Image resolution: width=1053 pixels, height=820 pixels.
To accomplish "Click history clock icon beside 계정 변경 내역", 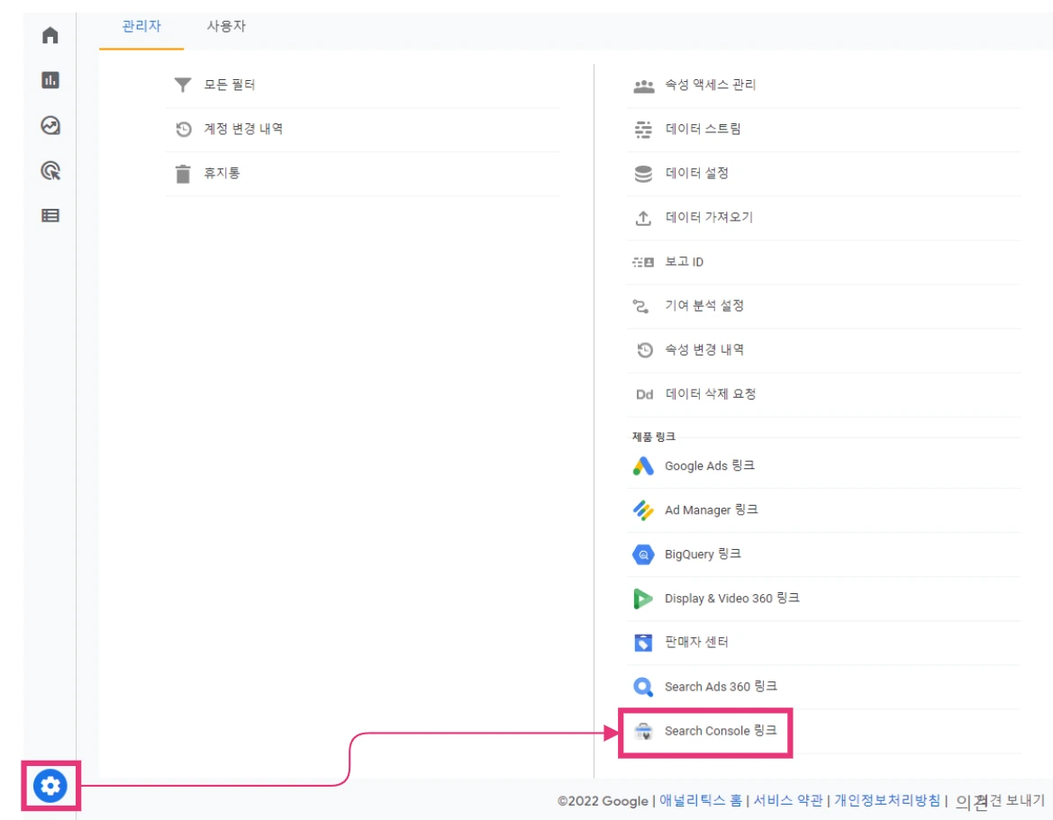I will coord(184,129).
